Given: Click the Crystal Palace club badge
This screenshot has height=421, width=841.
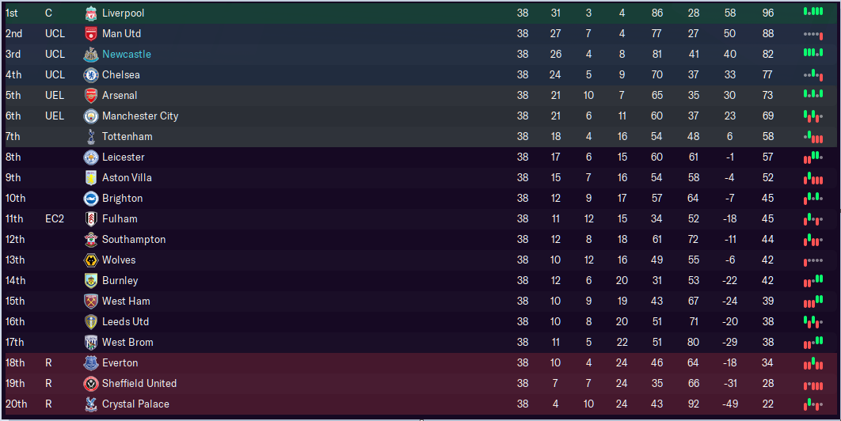Looking at the screenshot, I should point(91,404).
